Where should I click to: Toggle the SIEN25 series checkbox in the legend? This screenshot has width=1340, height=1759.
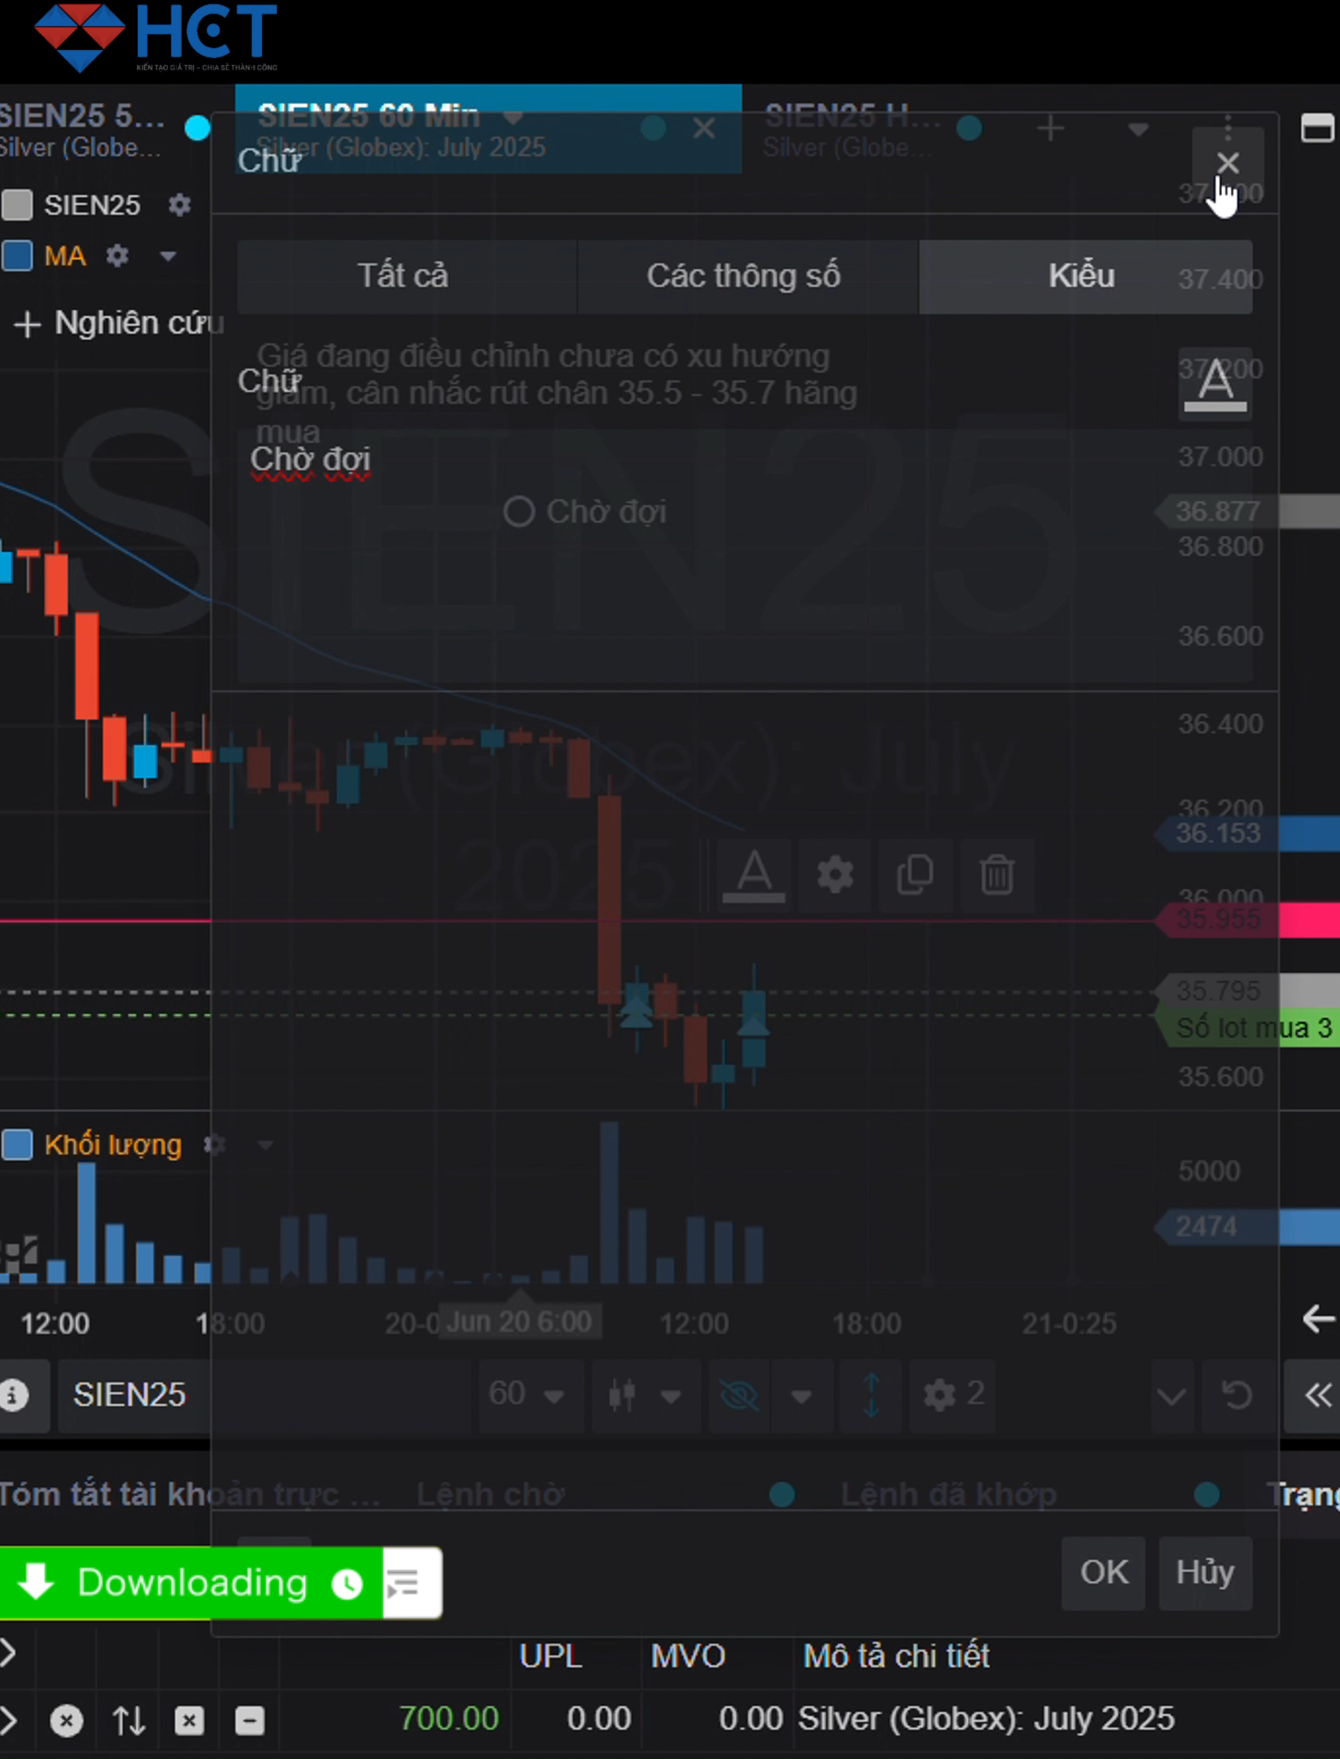coord(17,205)
